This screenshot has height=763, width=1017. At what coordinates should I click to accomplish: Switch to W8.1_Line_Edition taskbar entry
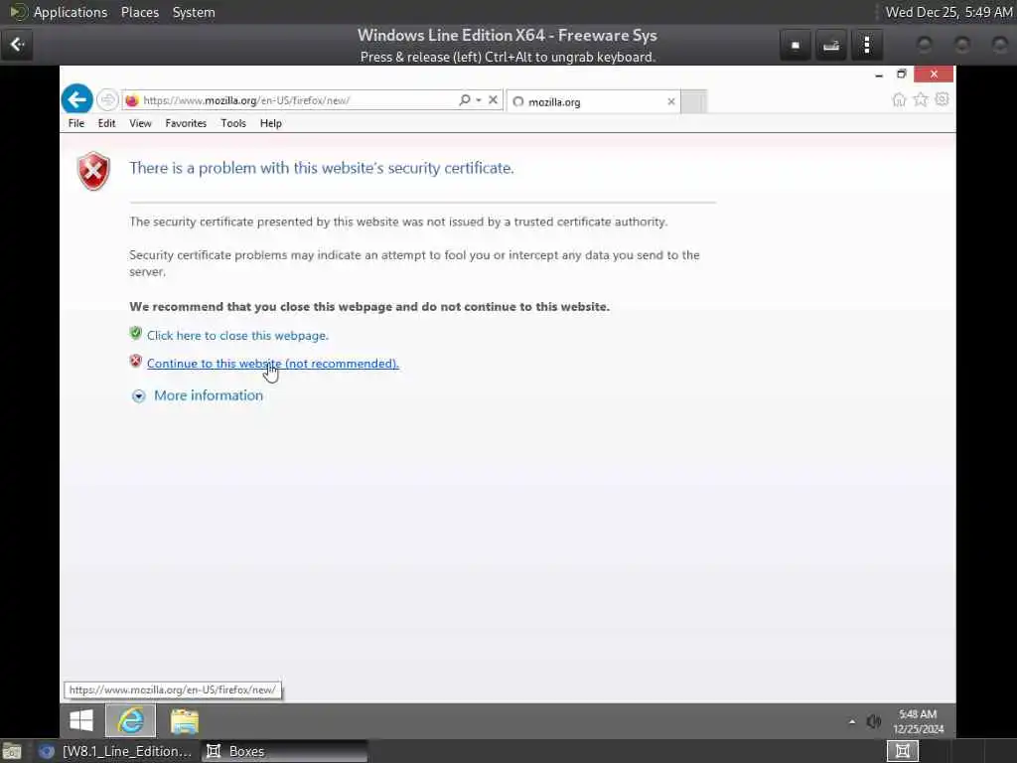tap(117, 751)
